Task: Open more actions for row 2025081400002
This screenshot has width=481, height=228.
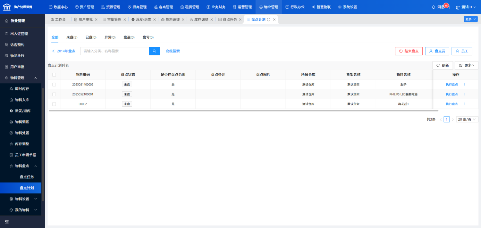Action: point(464,85)
